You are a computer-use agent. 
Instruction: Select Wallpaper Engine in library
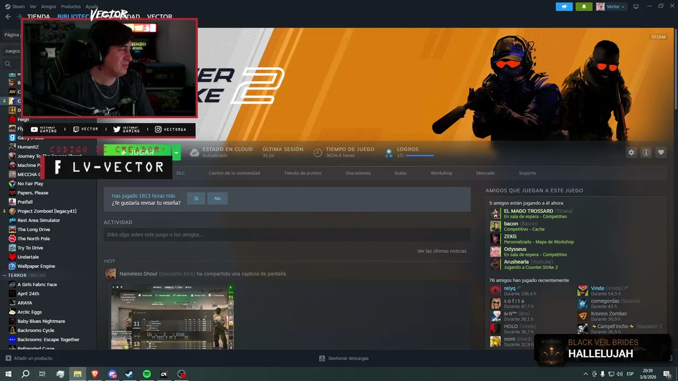click(36, 266)
